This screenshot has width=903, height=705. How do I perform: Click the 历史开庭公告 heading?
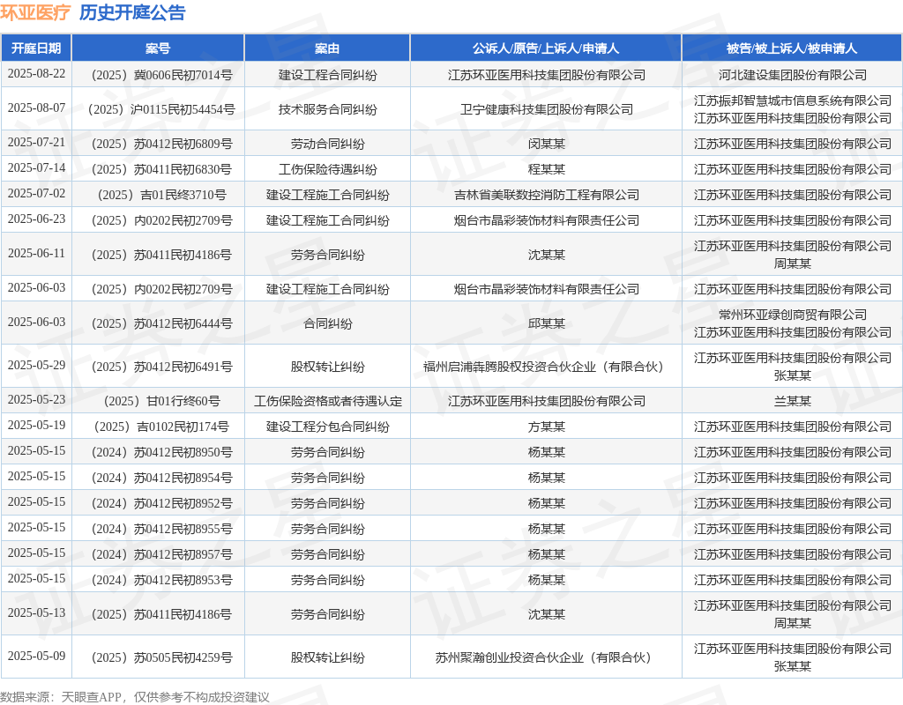point(132,12)
